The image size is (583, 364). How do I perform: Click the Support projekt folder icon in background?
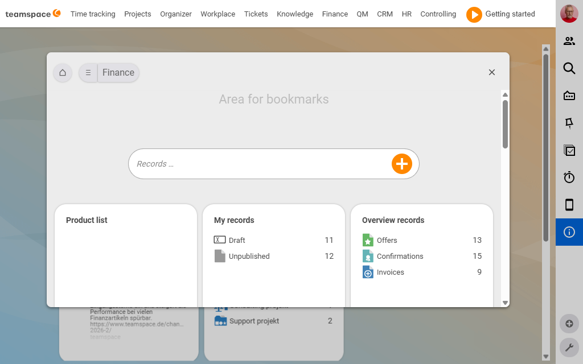220,321
